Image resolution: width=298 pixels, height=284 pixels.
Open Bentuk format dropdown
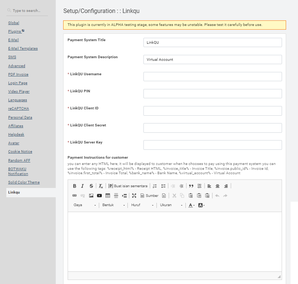[x=113, y=205]
